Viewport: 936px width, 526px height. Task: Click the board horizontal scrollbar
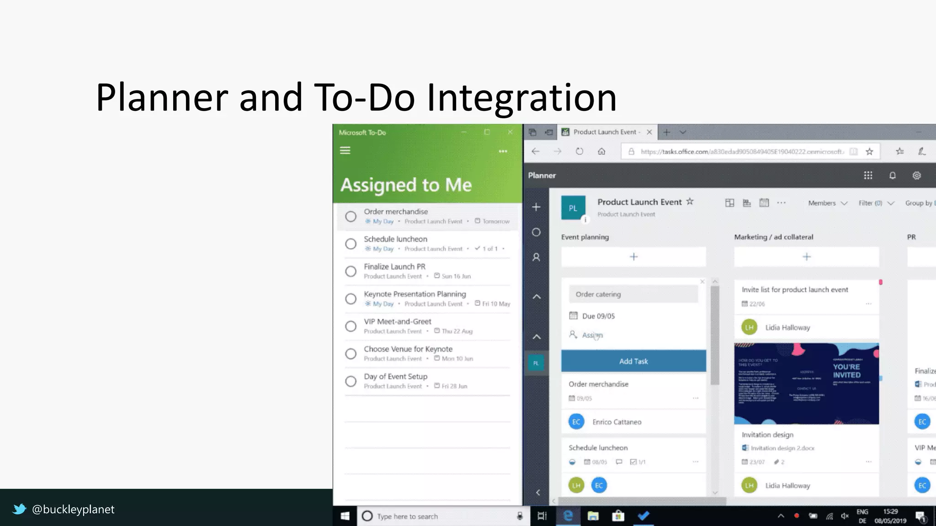click(x=642, y=501)
